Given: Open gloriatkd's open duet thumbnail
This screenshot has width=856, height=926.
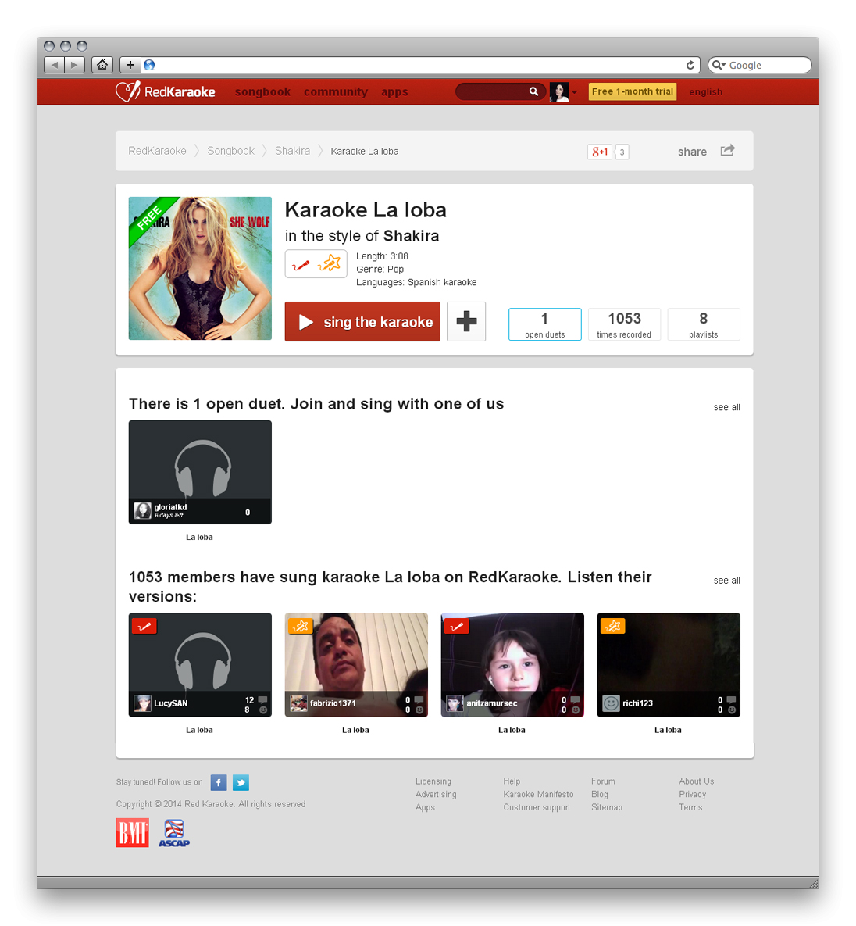Looking at the screenshot, I should (x=200, y=472).
